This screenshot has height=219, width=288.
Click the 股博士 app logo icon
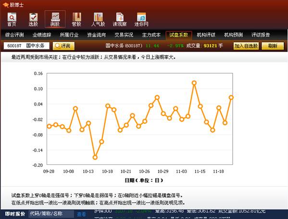coord(5,5)
